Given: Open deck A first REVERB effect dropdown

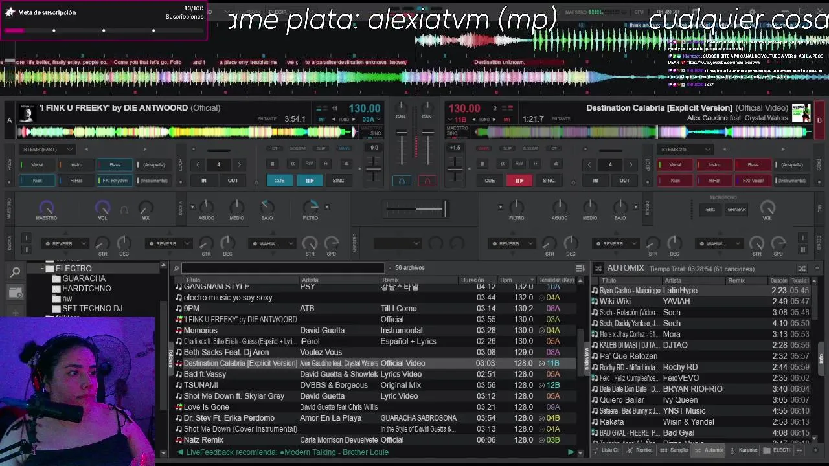Looking at the screenshot, I should tap(64, 244).
